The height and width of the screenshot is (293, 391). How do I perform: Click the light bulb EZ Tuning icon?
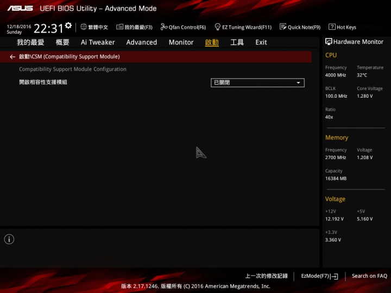point(217,27)
